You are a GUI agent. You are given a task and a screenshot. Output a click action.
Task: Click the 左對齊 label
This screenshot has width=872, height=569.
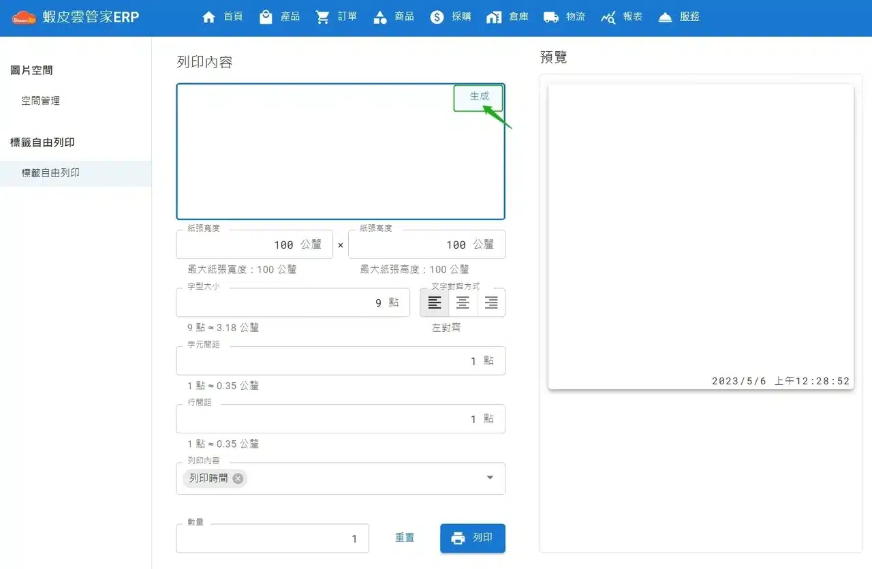tap(446, 327)
